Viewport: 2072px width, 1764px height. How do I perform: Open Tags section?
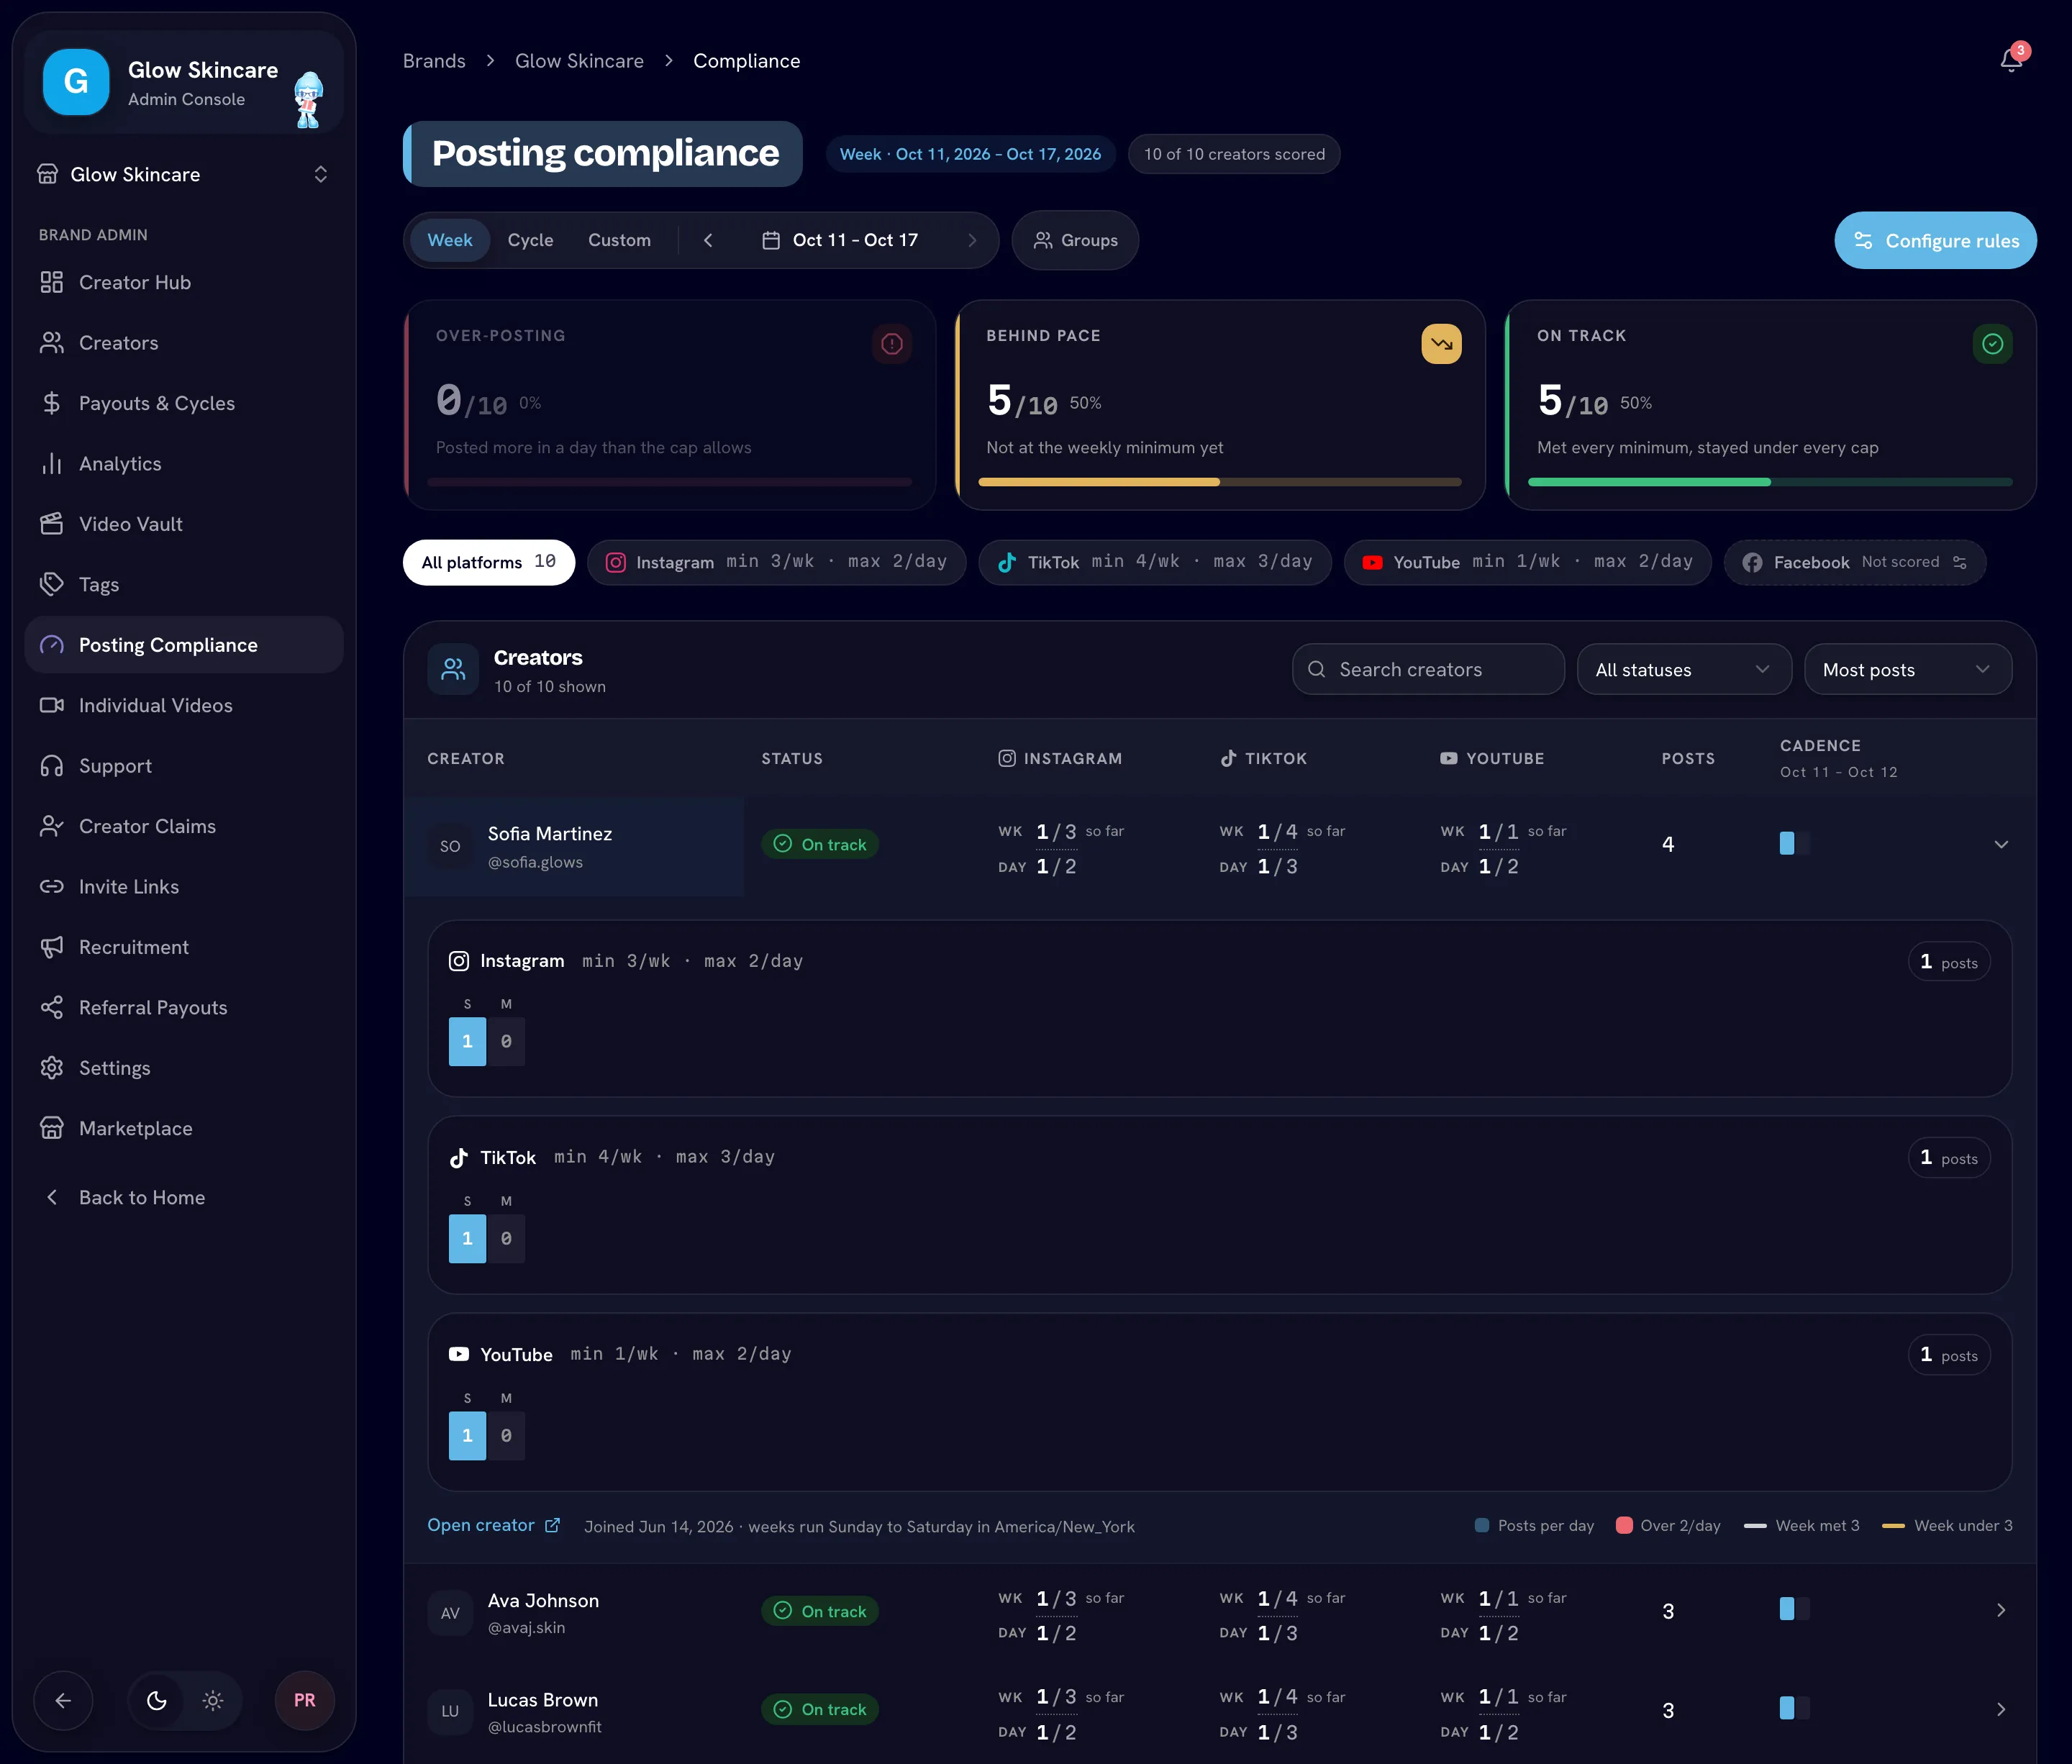(x=184, y=584)
